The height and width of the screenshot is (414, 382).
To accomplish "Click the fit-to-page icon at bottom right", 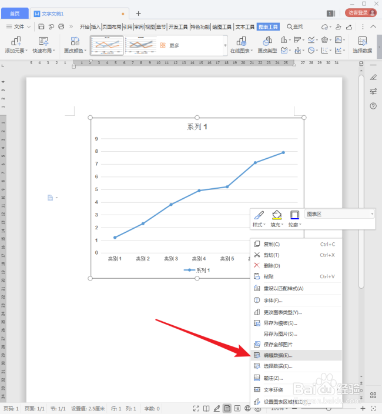I will tap(373, 409).
